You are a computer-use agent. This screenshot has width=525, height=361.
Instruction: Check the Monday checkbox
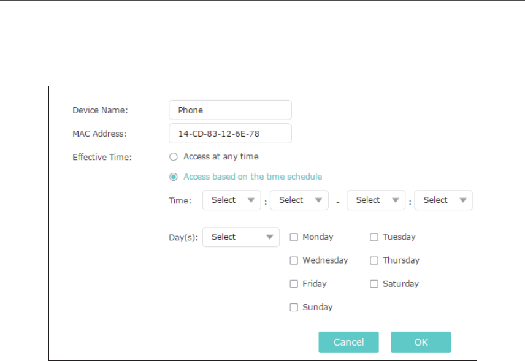pyautogui.click(x=294, y=237)
